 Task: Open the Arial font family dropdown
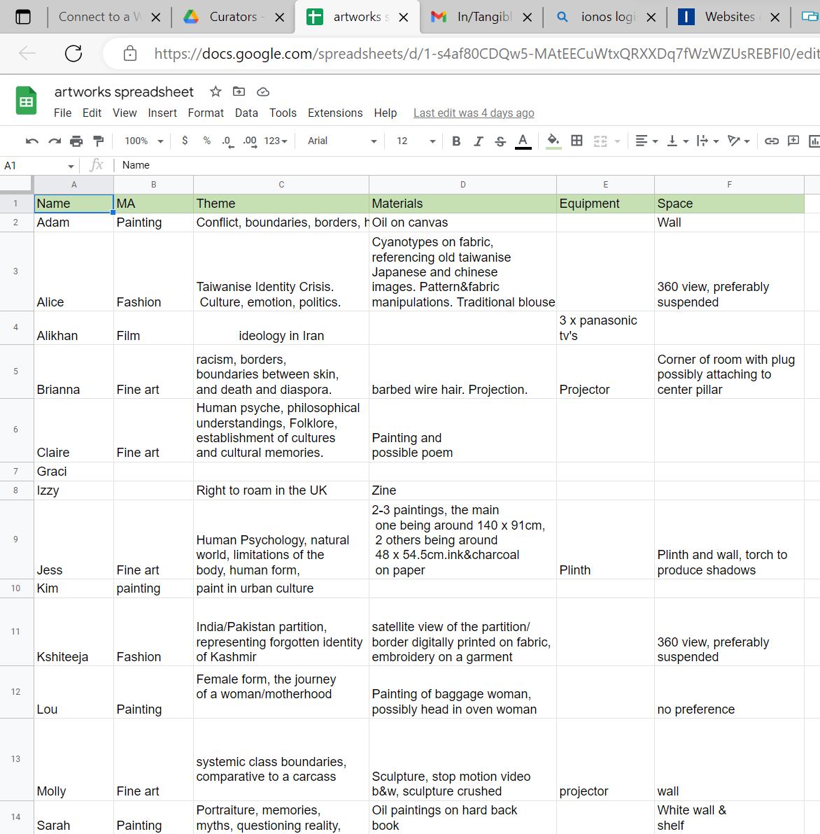[342, 141]
